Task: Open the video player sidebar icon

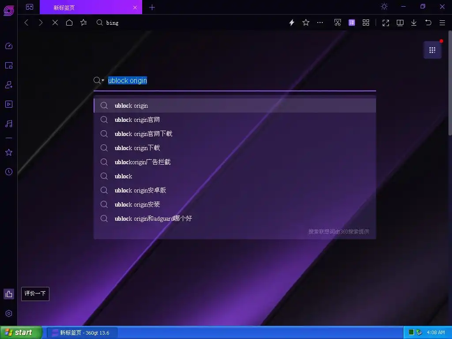Action: point(9,104)
